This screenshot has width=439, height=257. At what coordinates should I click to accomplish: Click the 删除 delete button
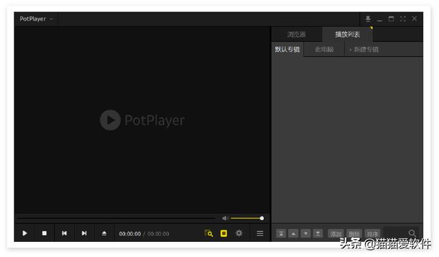click(x=354, y=234)
